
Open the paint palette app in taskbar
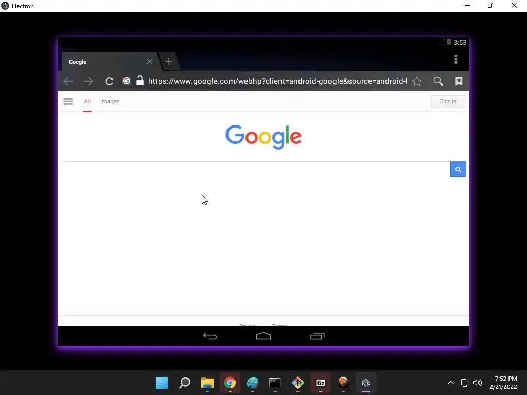pos(253,383)
